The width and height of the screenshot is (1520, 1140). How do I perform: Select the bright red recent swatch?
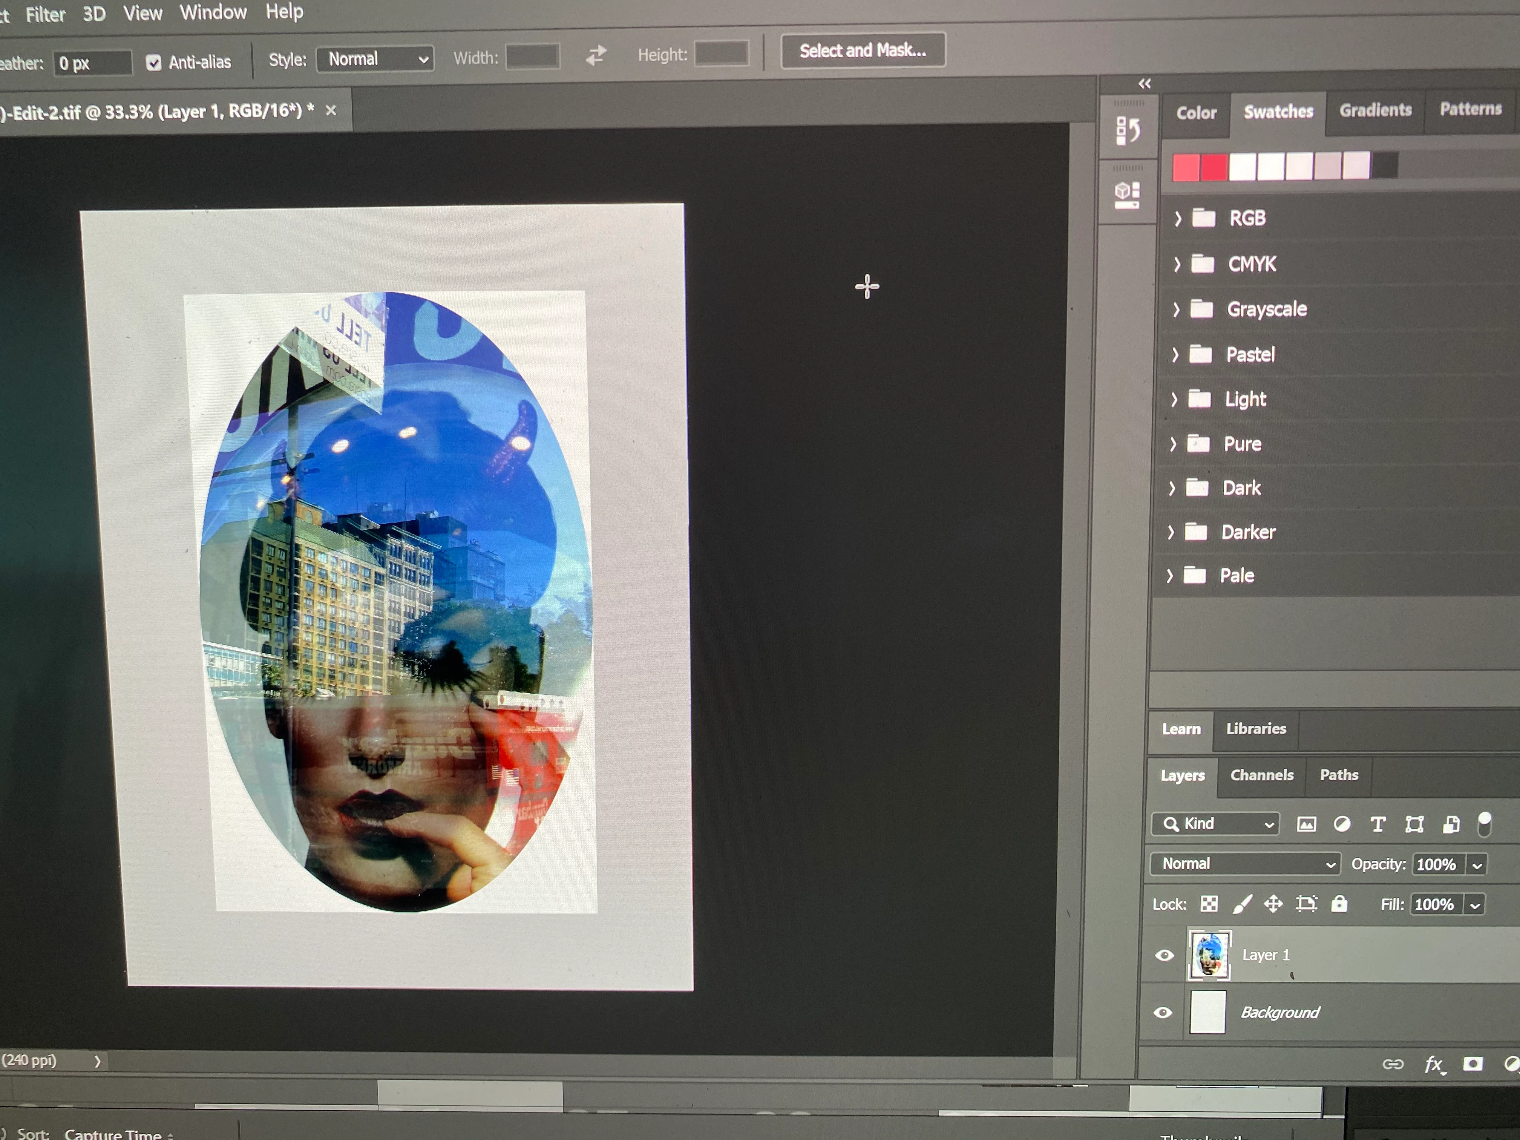point(1214,167)
